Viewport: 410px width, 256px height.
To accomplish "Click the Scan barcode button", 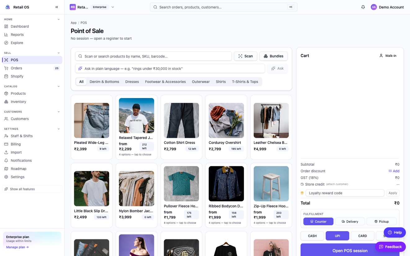I will click(x=245, y=56).
